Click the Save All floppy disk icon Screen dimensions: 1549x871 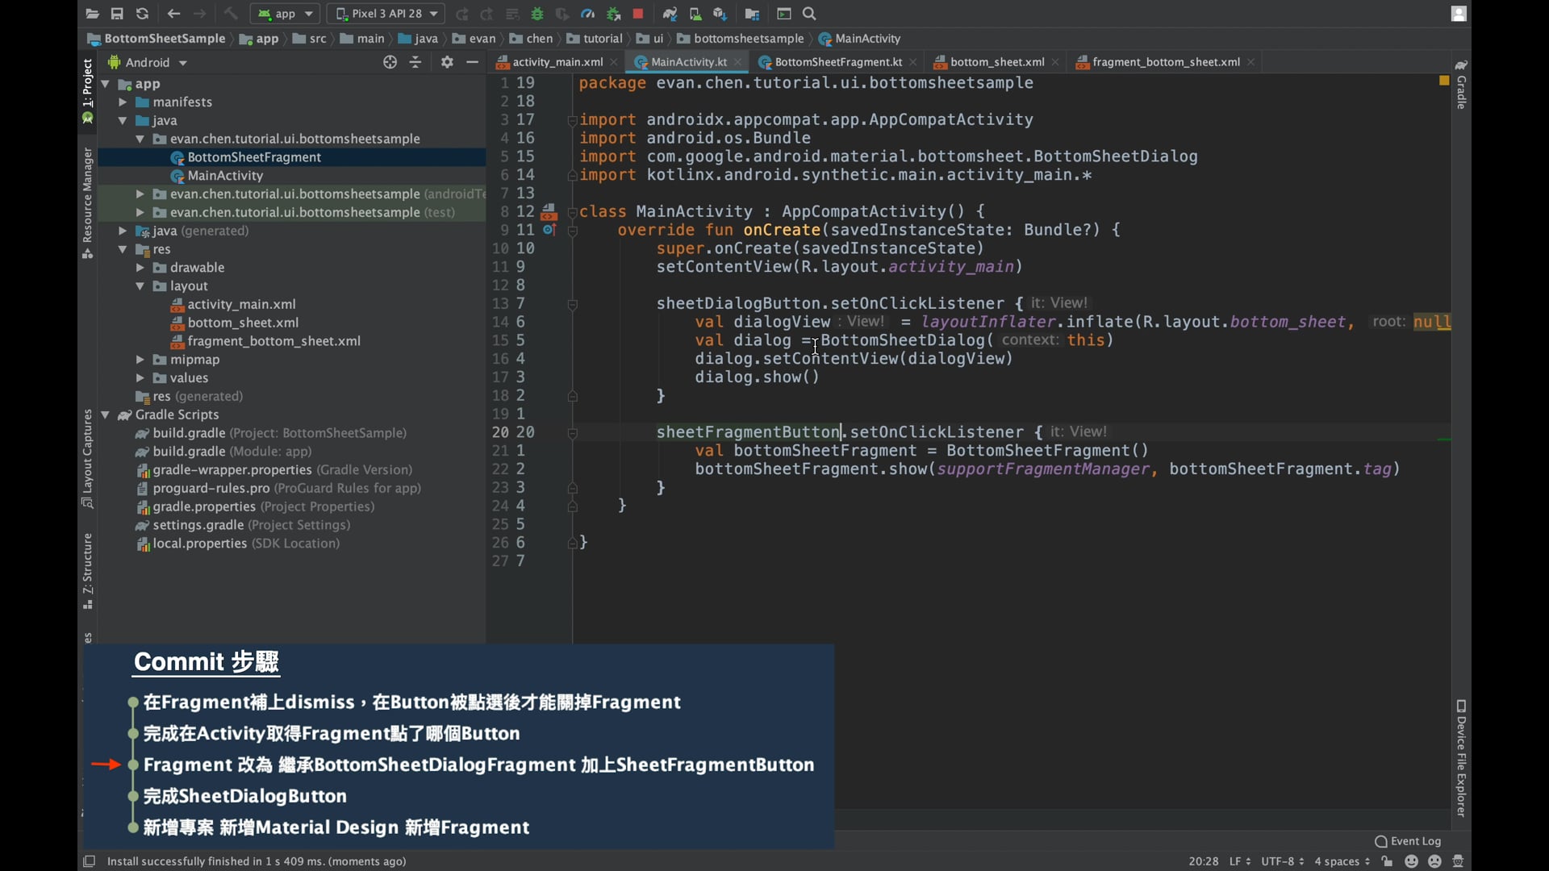coord(117,14)
